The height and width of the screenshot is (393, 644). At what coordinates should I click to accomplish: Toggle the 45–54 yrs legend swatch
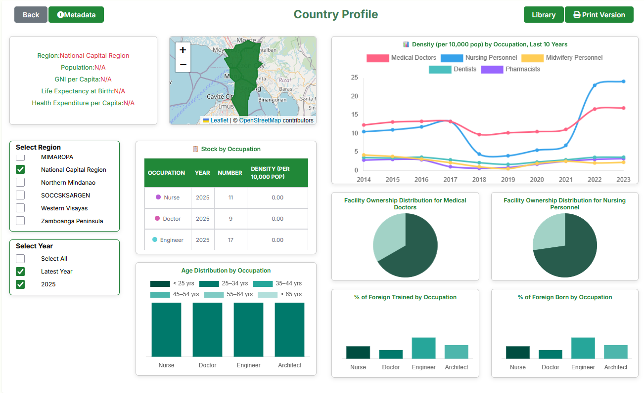[x=160, y=294]
